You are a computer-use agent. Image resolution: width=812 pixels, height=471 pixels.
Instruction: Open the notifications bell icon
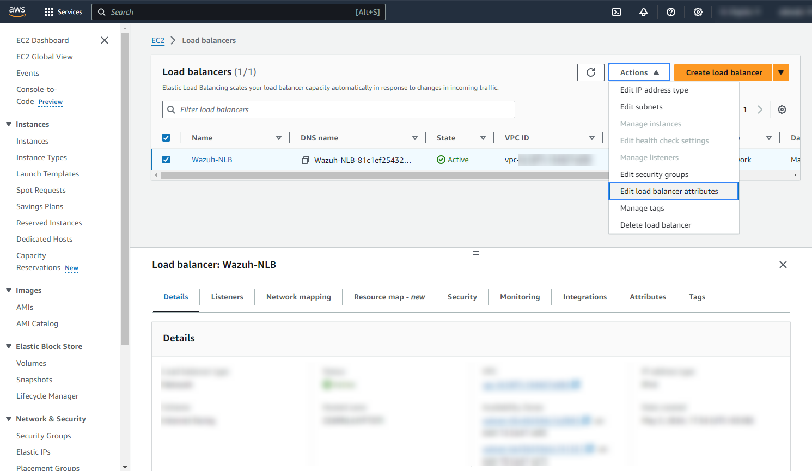click(644, 12)
